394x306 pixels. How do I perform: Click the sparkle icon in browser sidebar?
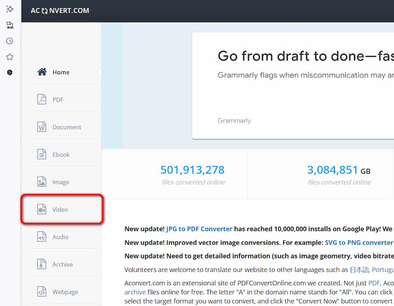tap(9, 9)
